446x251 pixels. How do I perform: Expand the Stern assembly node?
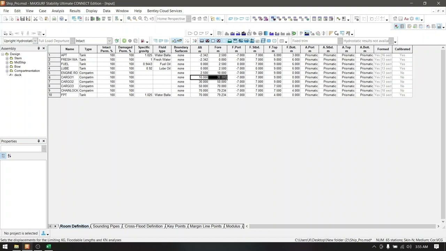7,58
